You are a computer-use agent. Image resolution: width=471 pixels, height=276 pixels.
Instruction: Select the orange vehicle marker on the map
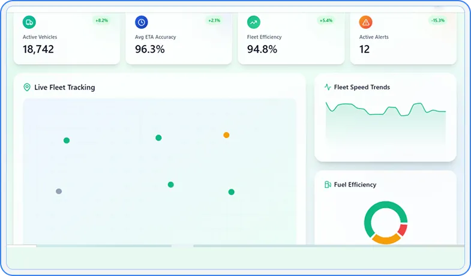(226, 135)
